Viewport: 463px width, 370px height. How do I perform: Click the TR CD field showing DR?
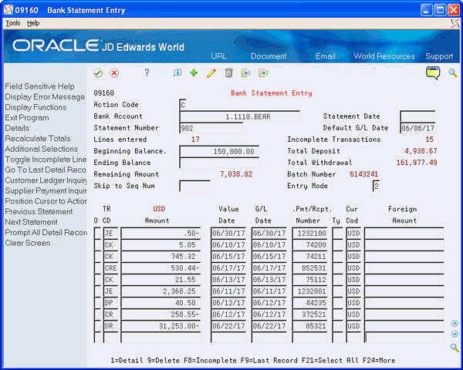pyautogui.click(x=110, y=326)
